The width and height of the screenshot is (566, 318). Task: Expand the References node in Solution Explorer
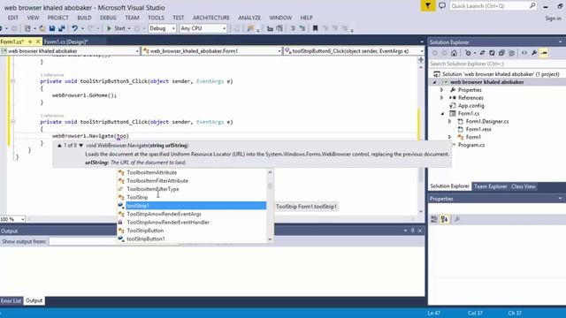point(442,98)
